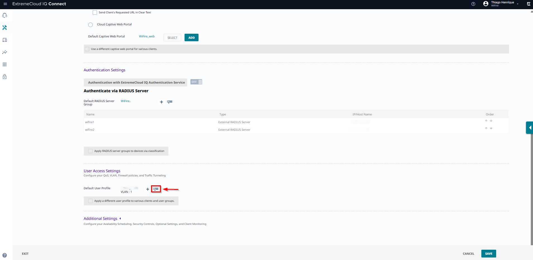Viewport: 533px width, 260px height.
Task: Click External RADIUS Server type for wifire1
Action: (x=234, y=122)
